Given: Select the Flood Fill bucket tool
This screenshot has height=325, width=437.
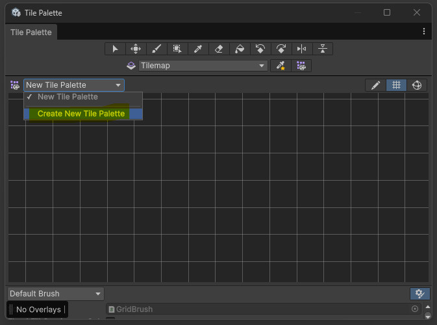Looking at the screenshot, I should pos(240,49).
